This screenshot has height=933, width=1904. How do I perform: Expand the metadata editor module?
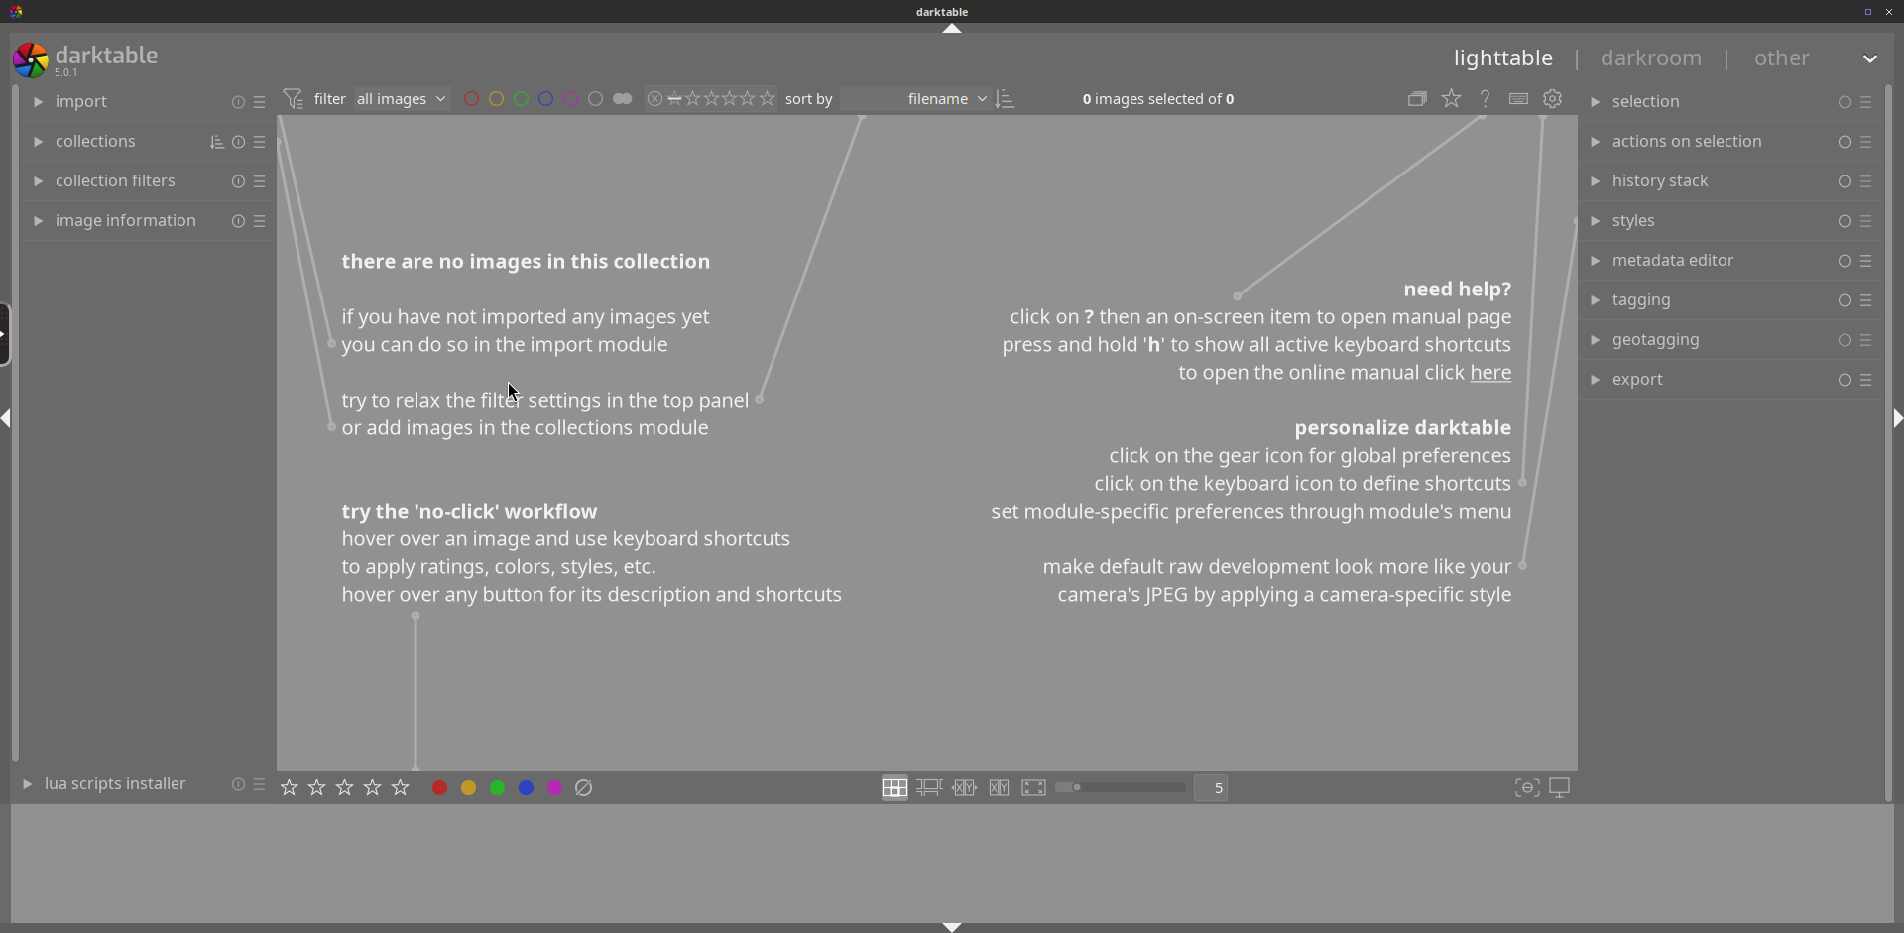coord(1595,261)
